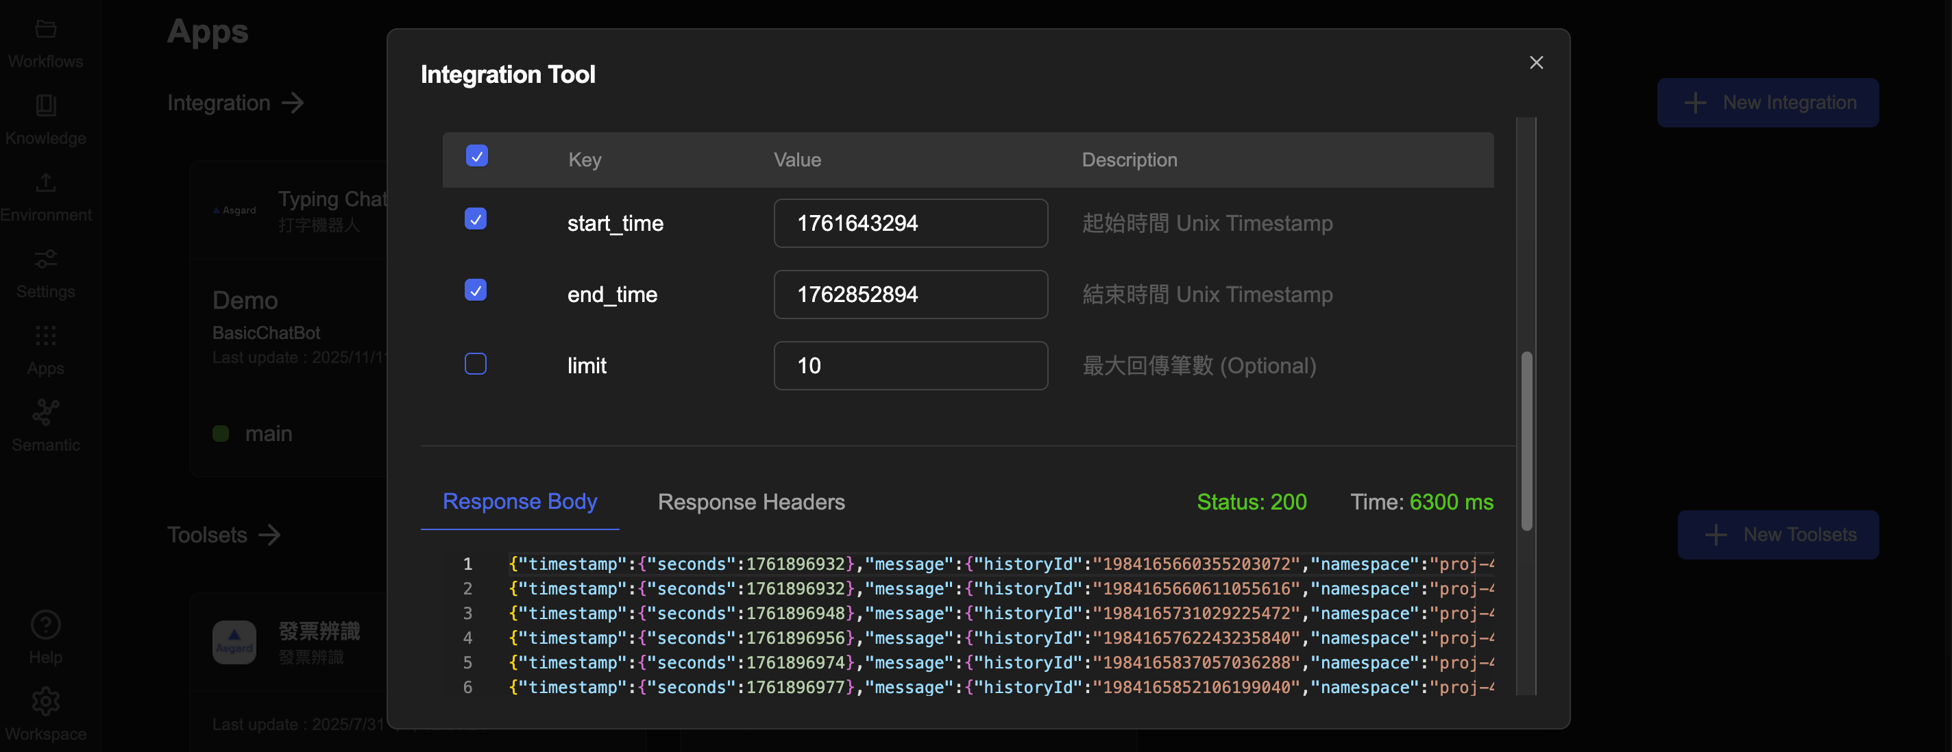Open the Knowledge book icon
The width and height of the screenshot is (1952, 752).
[x=45, y=106]
